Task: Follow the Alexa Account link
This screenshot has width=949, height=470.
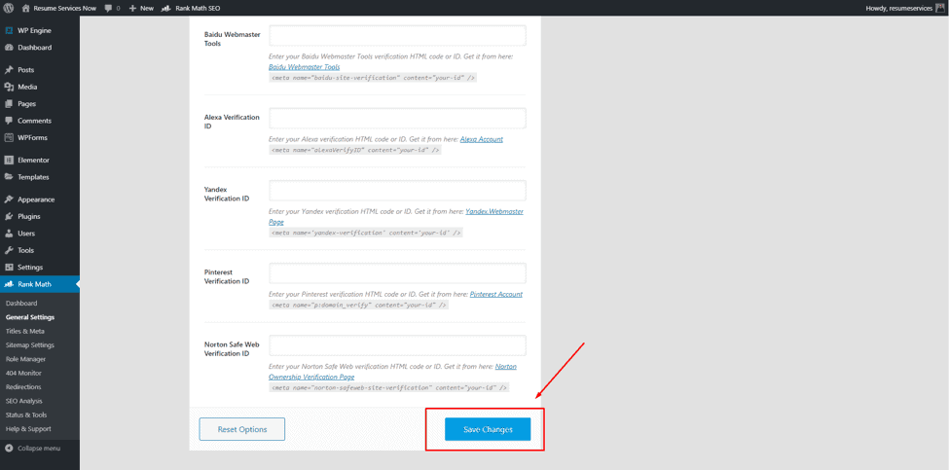Action: coord(482,139)
